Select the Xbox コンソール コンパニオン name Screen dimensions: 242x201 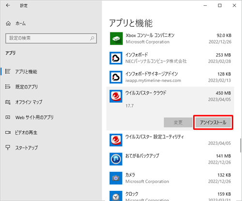[x=150, y=35]
